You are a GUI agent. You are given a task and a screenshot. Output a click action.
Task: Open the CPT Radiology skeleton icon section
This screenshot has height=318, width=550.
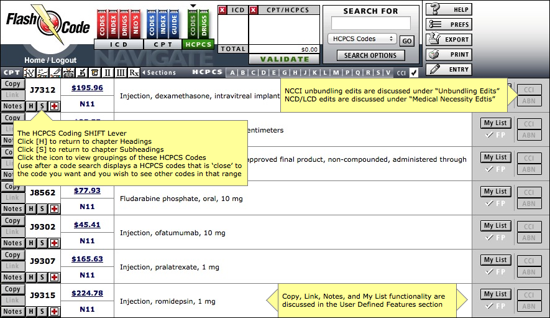pos(69,73)
